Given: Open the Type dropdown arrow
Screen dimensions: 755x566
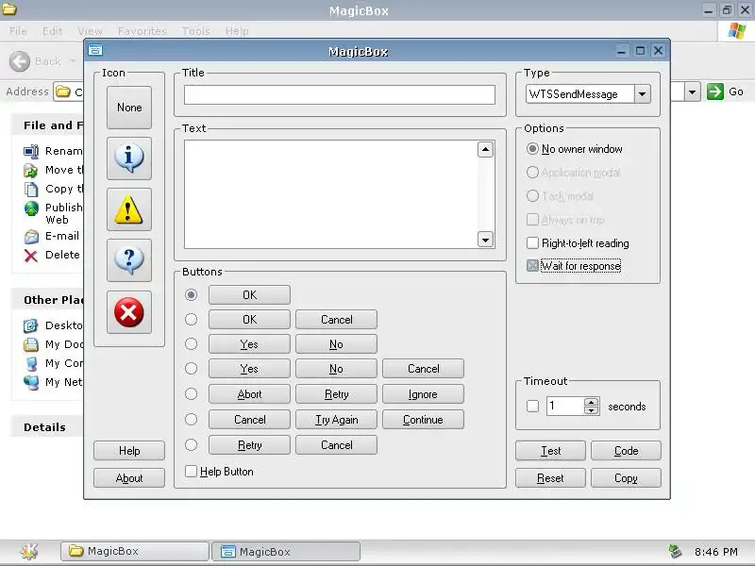Looking at the screenshot, I should coord(643,93).
